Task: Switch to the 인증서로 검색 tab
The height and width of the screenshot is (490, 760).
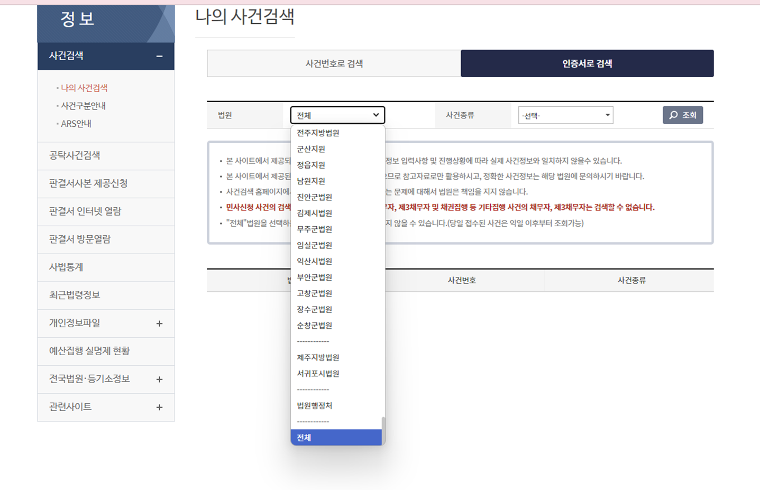Action: [587, 63]
